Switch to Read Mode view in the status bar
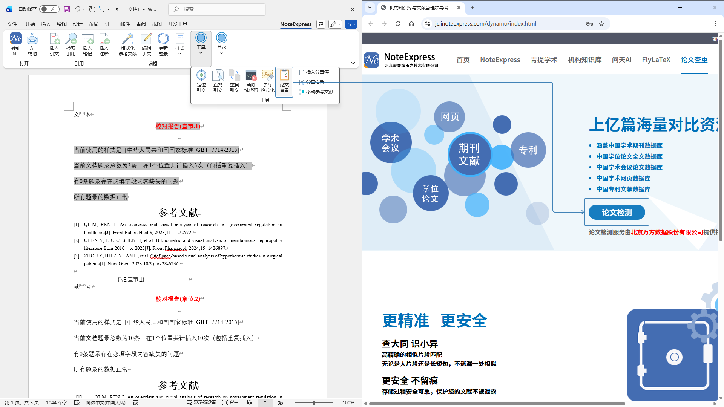Viewport: 724px width, 407px height. coord(250,402)
